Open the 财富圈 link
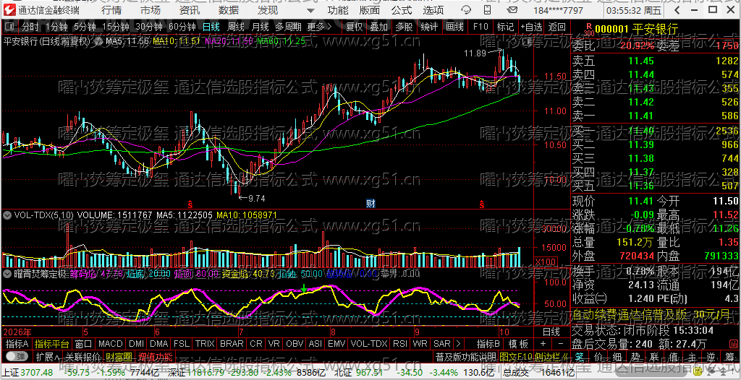The height and width of the screenshot is (380, 741). (x=119, y=356)
